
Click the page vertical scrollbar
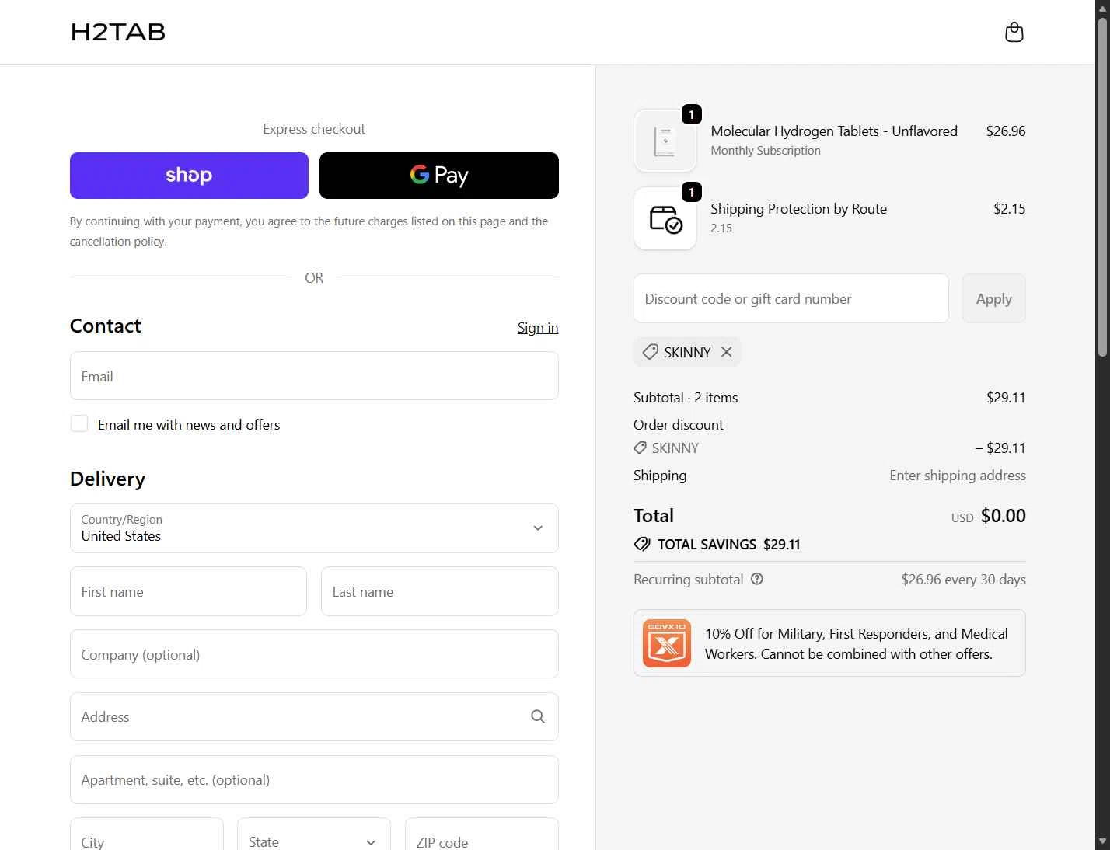point(1102,186)
